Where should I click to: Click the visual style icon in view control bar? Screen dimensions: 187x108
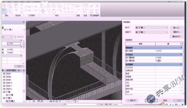(42, 101)
